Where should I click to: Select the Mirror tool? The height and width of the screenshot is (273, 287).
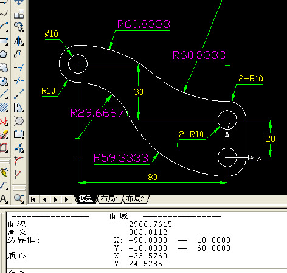coord(19,41)
